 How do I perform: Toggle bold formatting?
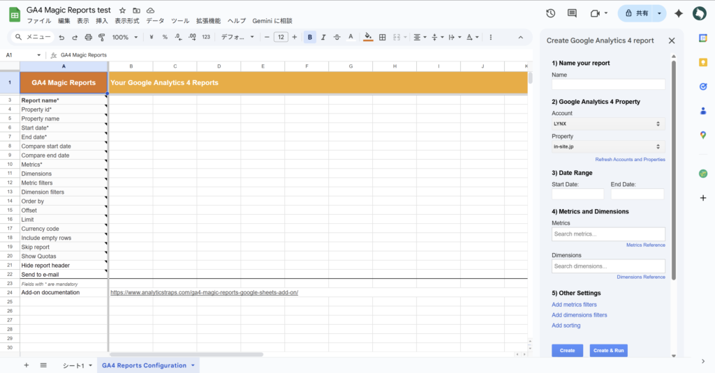click(x=310, y=37)
